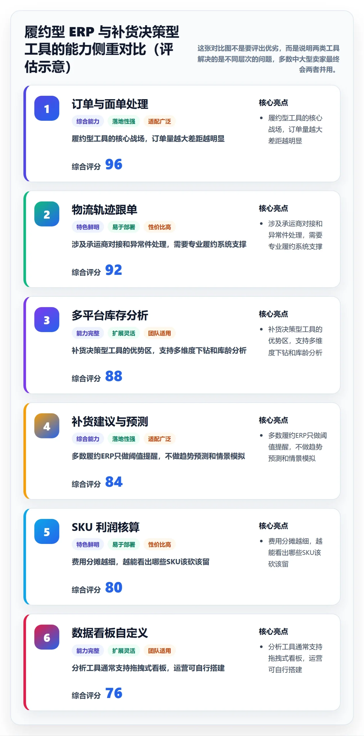The height and width of the screenshot is (736, 364).
Task: Click the number 6 rank badge
Action: coord(47,637)
